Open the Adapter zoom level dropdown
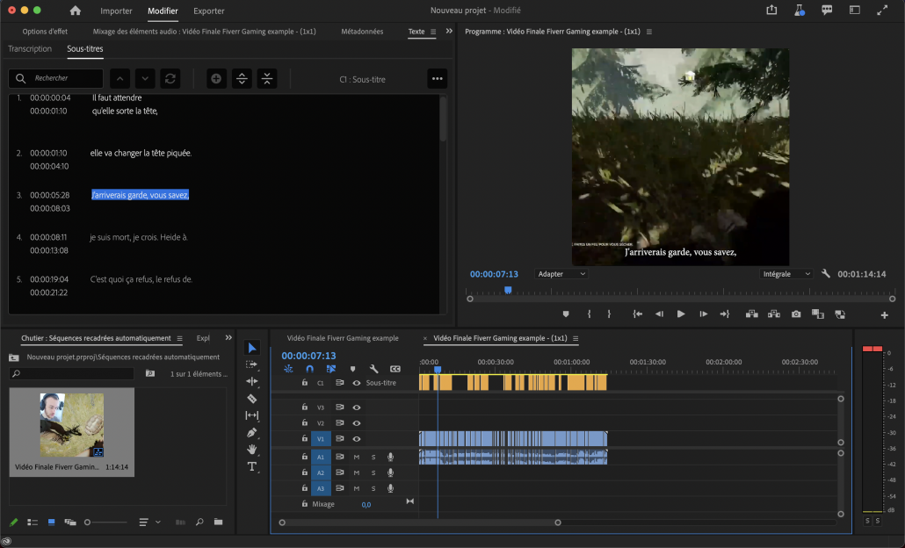The height and width of the screenshot is (548, 905). 561,274
